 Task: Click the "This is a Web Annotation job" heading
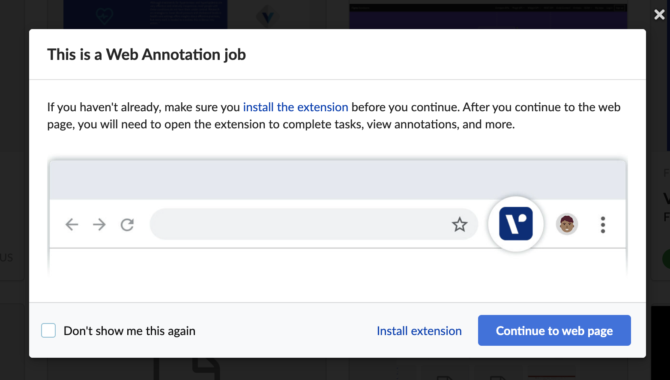pos(147,54)
